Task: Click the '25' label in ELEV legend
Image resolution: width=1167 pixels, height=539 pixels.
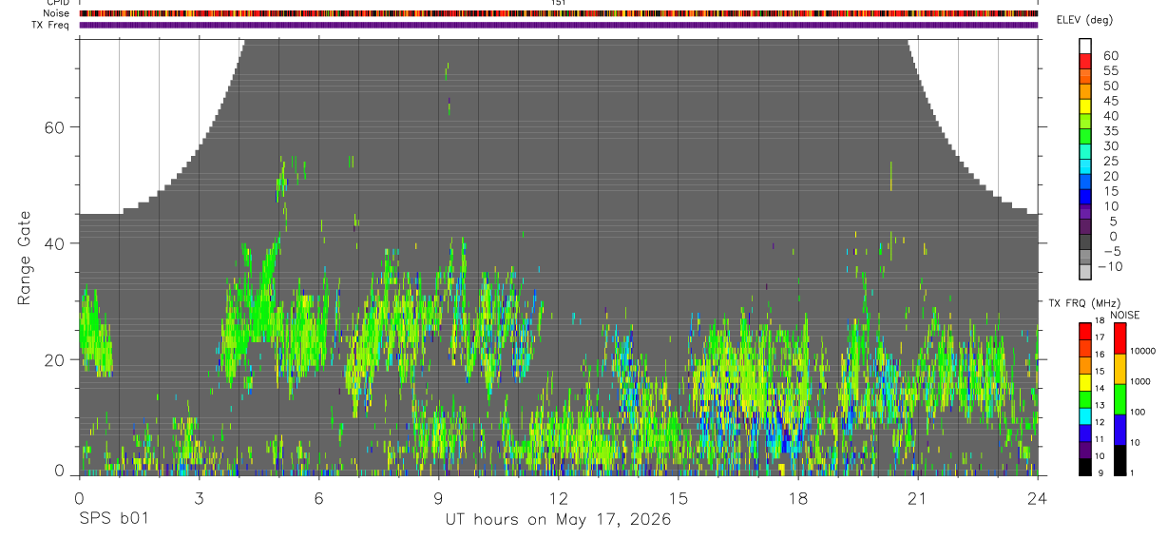Action: tap(1110, 162)
